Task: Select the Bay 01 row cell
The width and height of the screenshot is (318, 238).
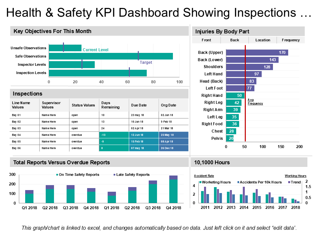Action: click(25, 115)
